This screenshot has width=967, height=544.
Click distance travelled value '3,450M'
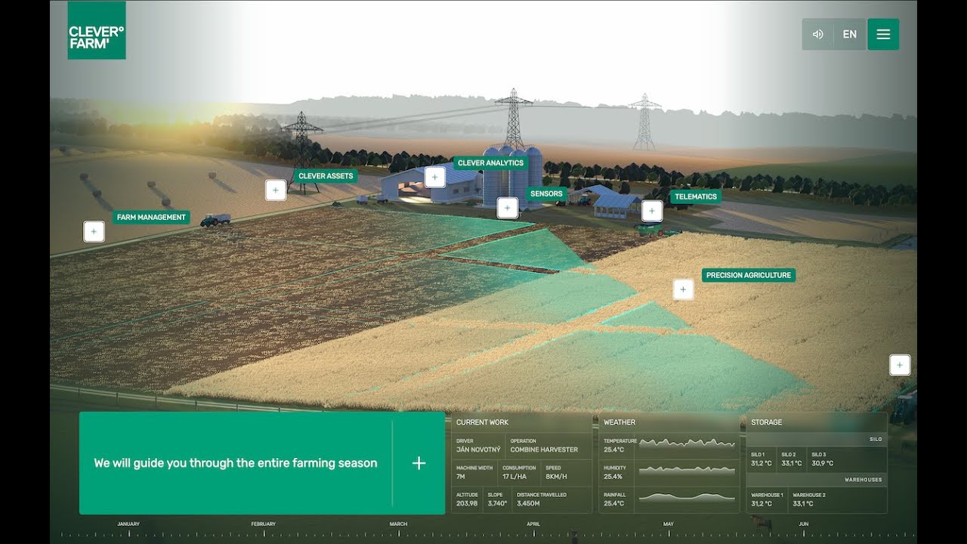(x=528, y=503)
